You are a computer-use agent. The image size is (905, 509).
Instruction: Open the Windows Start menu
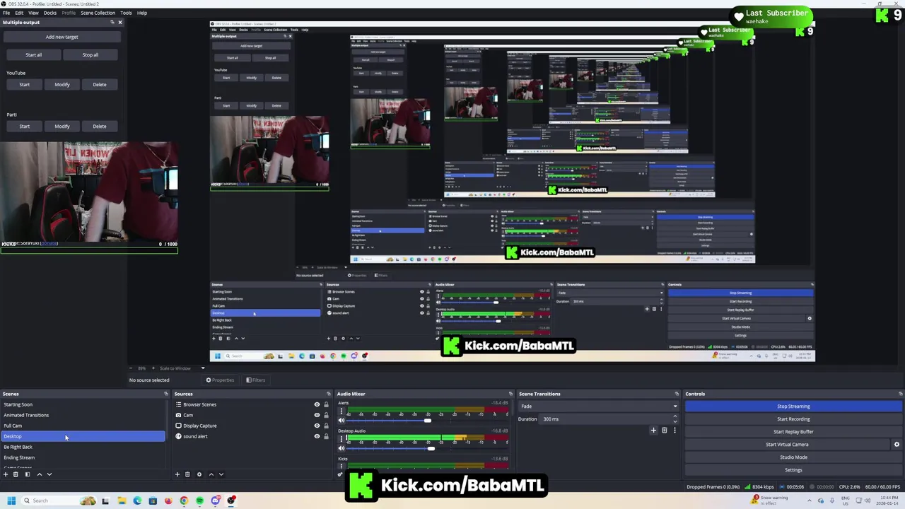pos(11,501)
